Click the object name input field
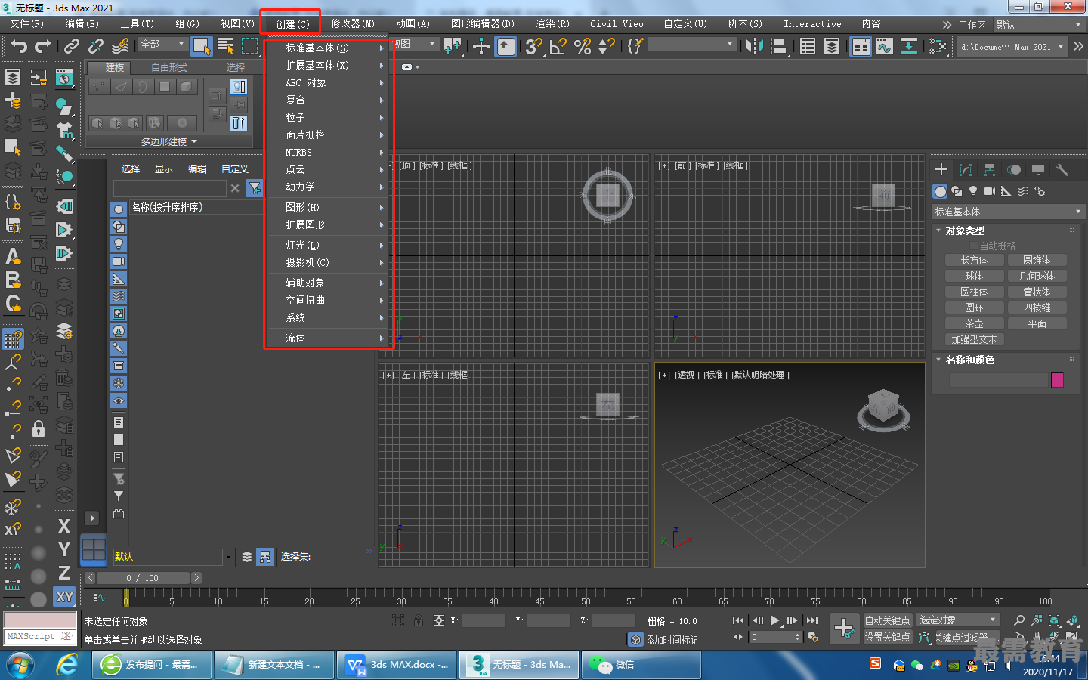 click(998, 380)
